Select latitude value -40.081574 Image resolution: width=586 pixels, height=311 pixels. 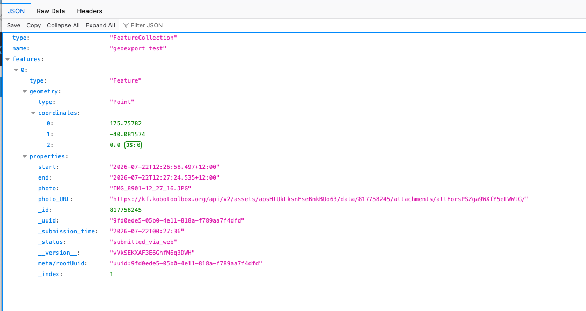click(127, 134)
